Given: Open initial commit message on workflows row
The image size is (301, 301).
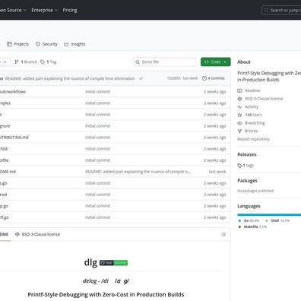Looking at the screenshot, I should pyautogui.click(x=97, y=92).
